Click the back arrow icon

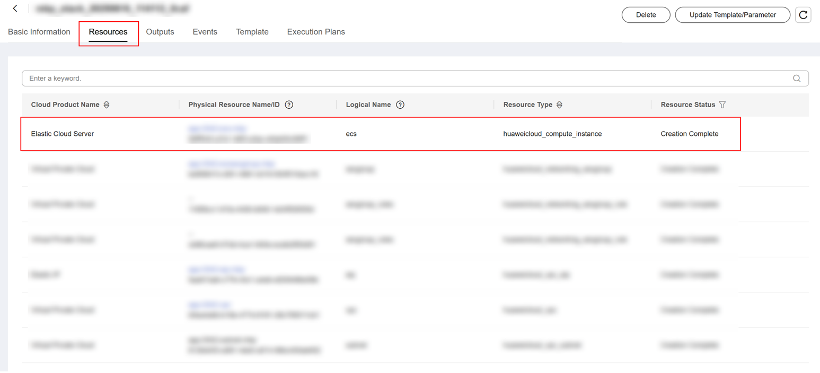tap(15, 8)
